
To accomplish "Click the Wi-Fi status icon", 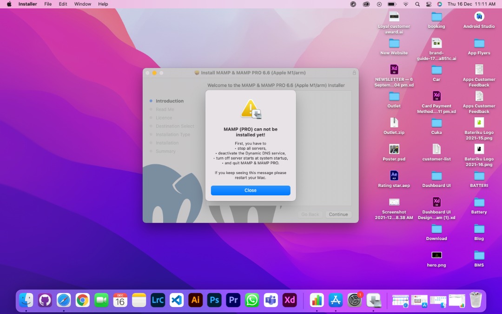I will click(406, 4).
